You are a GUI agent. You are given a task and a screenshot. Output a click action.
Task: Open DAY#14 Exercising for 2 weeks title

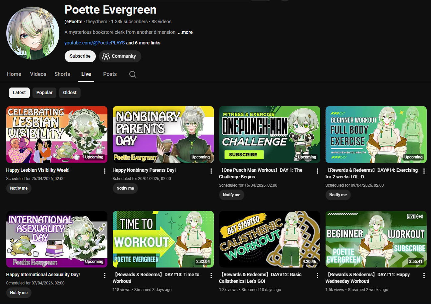372,173
